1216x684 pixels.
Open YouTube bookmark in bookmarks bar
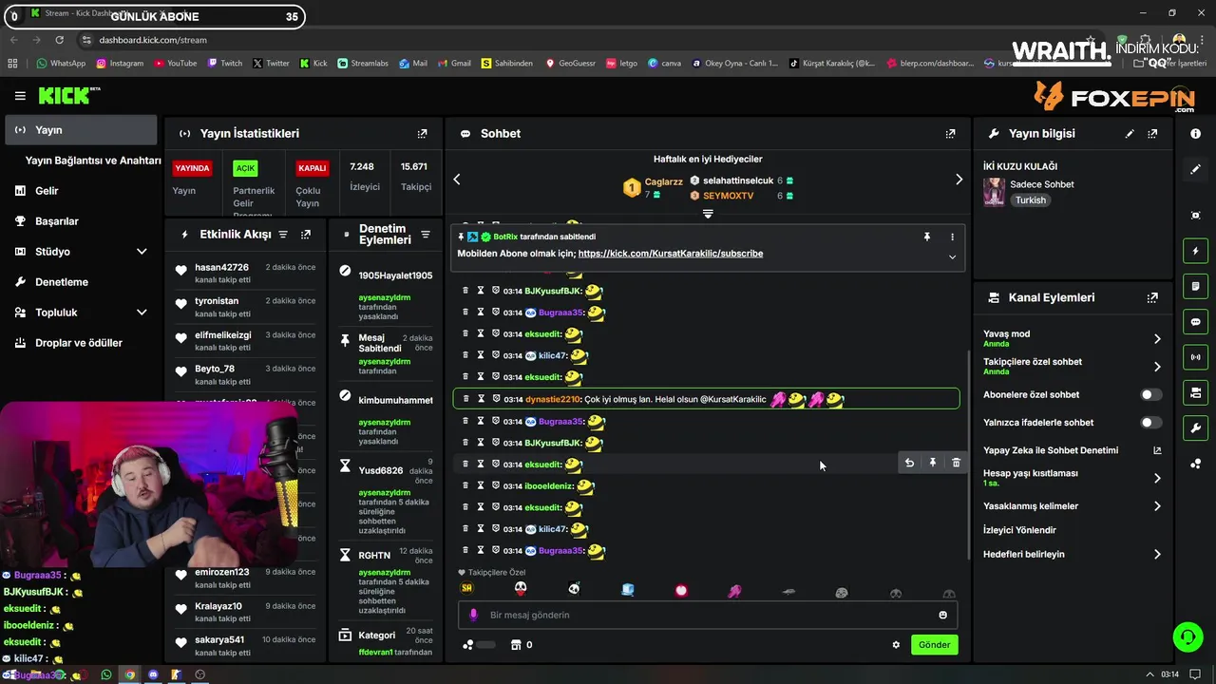[x=174, y=64]
